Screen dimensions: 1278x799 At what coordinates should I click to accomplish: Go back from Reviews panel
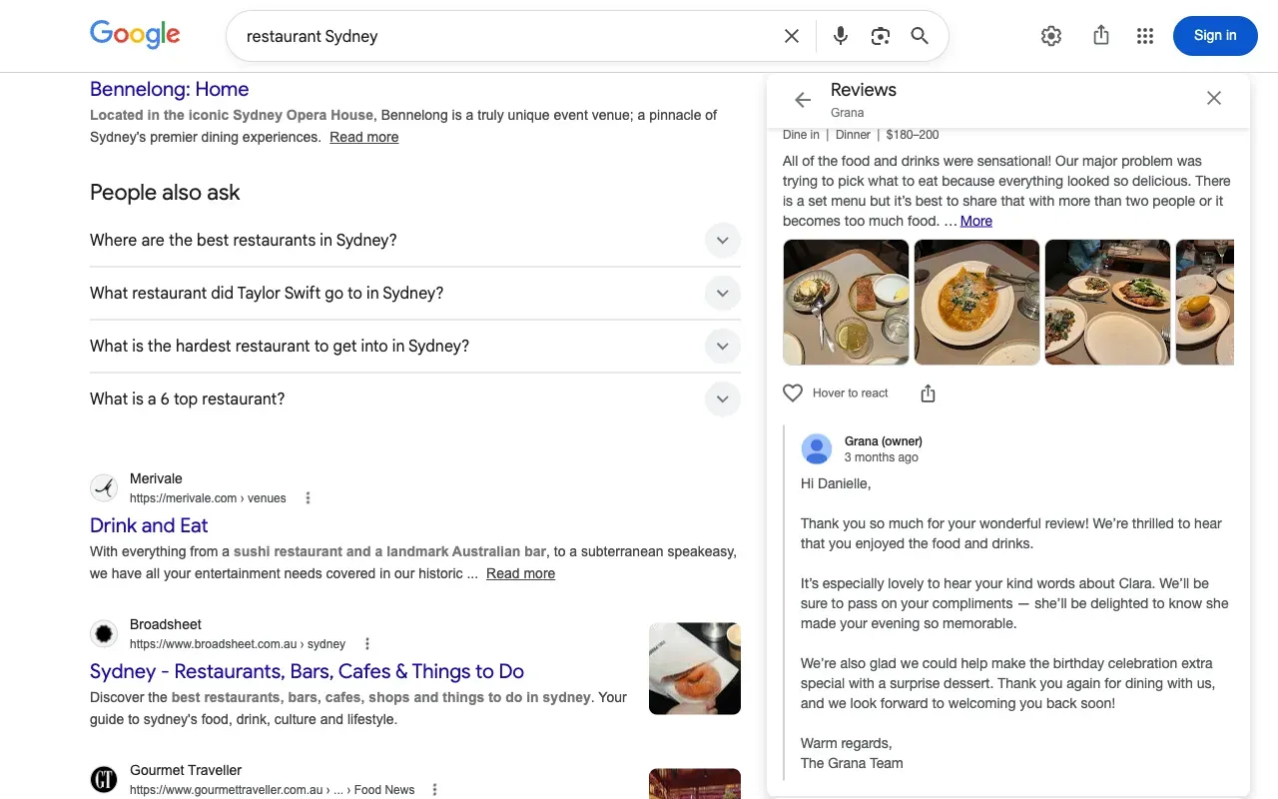coord(803,99)
